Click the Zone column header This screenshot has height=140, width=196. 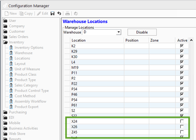pos(162,40)
